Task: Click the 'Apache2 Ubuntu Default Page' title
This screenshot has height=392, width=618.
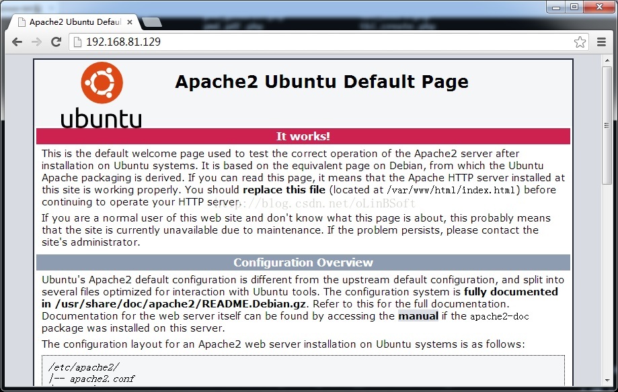Action: click(321, 82)
